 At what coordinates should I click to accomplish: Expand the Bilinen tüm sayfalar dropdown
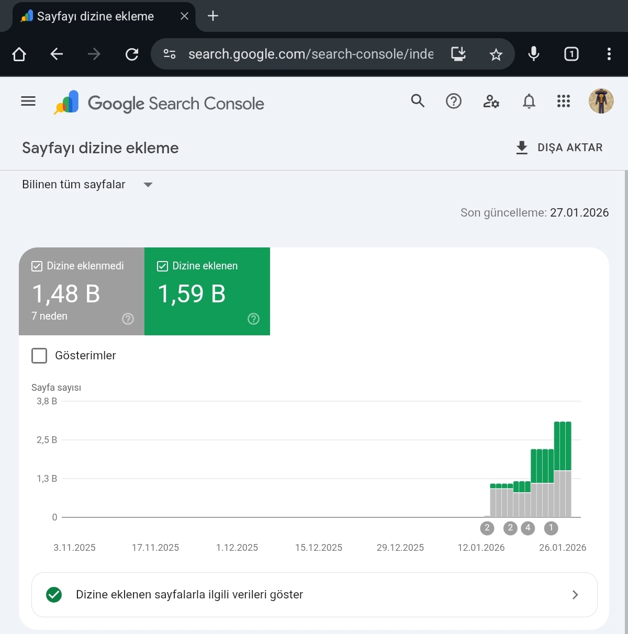pyautogui.click(x=87, y=185)
